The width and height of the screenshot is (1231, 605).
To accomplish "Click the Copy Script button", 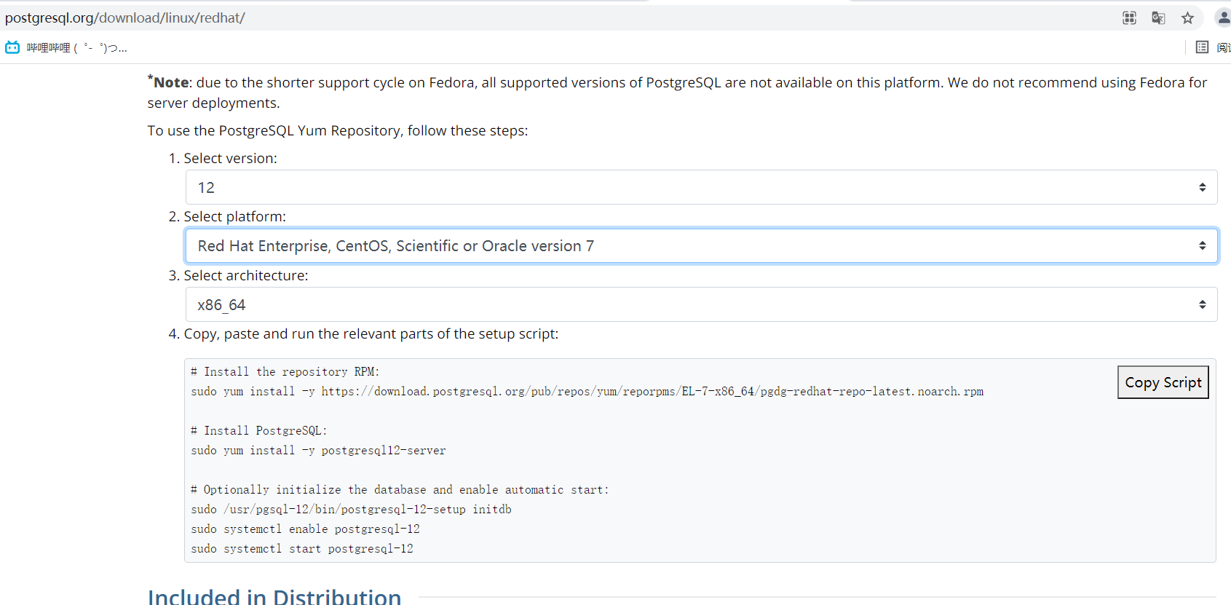I will (x=1163, y=381).
